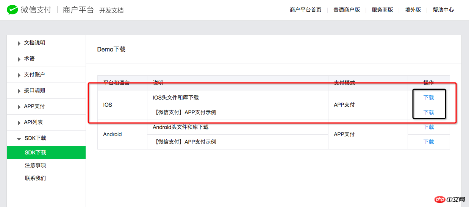The width and height of the screenshot is (469, 207).
Task: Open 普通商户版 in top navigation
Action: (347, 10)
